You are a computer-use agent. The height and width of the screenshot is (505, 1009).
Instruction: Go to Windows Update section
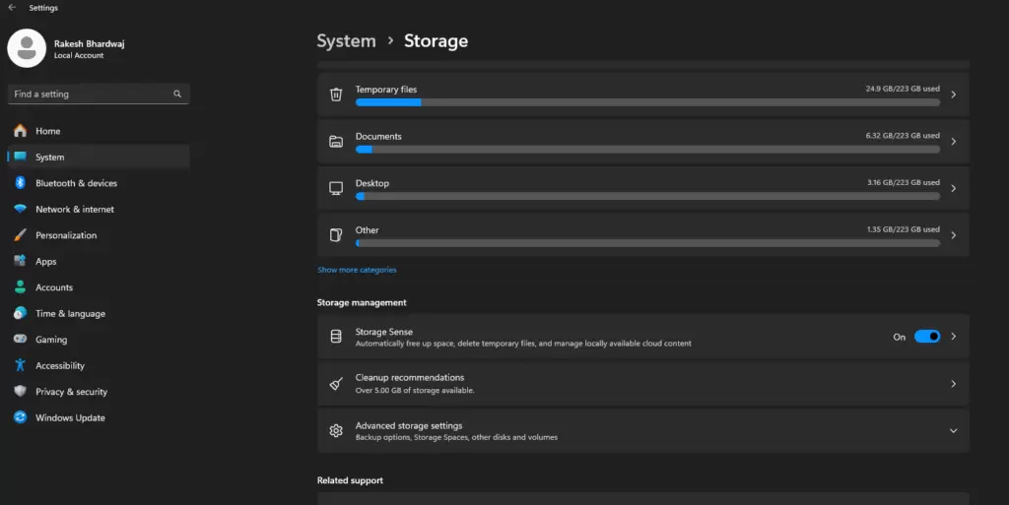[70, 417]
